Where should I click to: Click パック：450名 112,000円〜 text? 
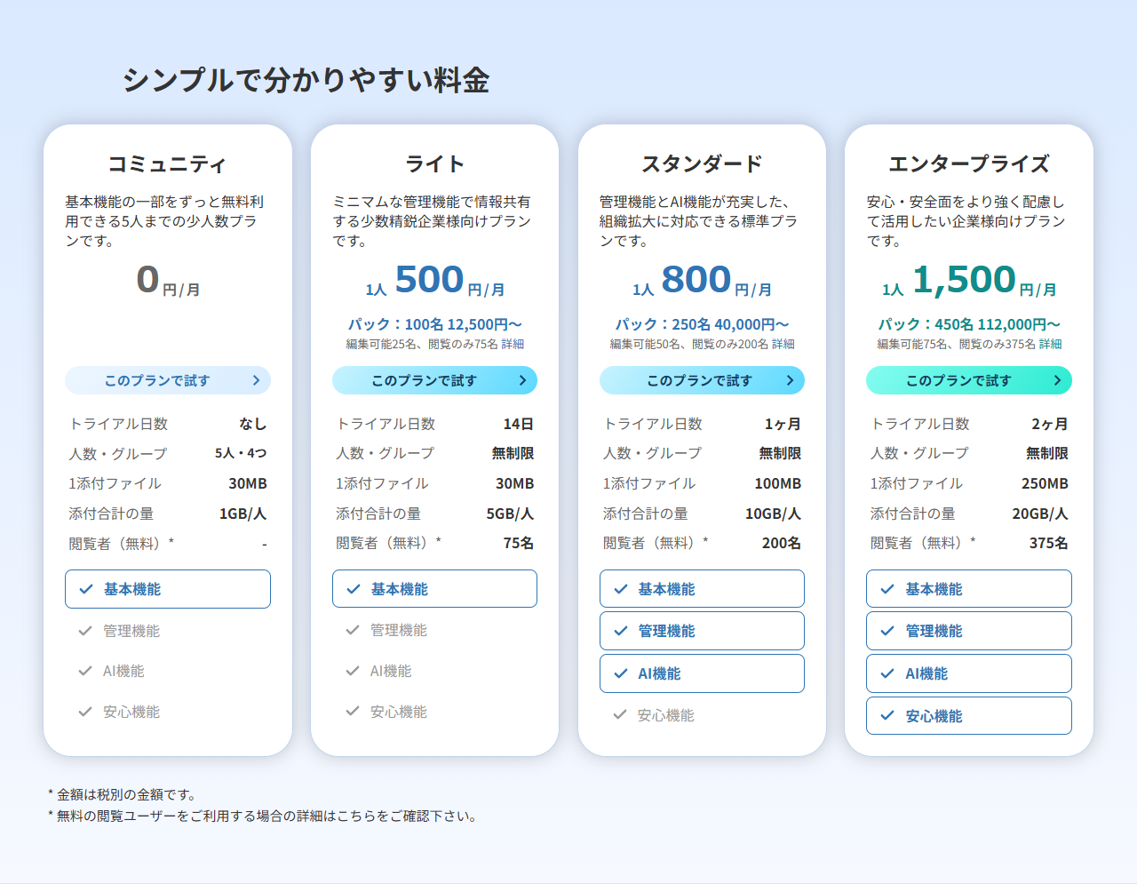tap(969, 324)
